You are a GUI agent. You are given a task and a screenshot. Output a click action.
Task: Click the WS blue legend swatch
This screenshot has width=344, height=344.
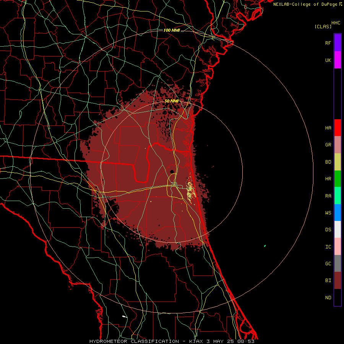(x=338, y=213)
